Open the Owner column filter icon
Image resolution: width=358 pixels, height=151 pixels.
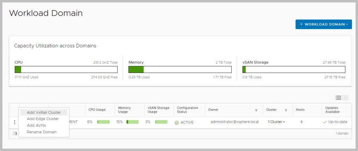pos(256,110)
